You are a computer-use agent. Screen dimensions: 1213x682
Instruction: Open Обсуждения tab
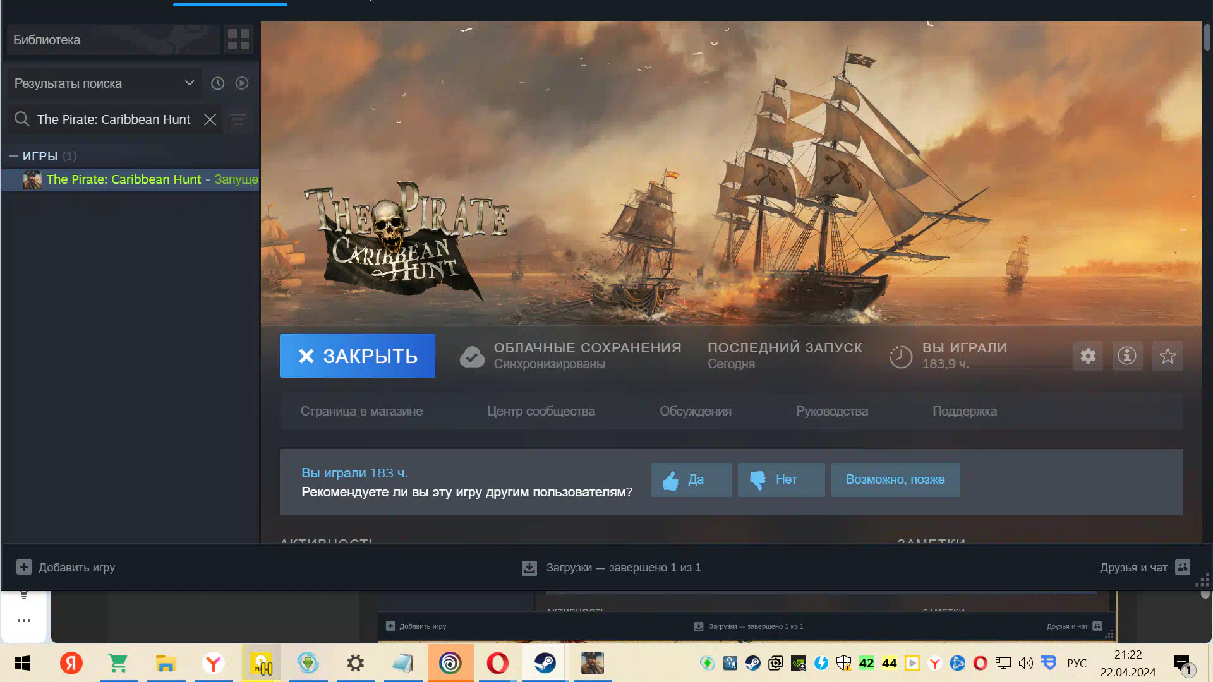coord(696,411)
